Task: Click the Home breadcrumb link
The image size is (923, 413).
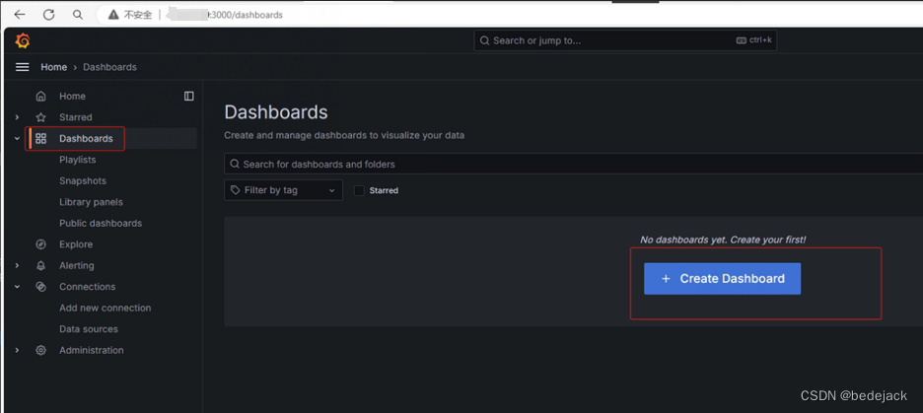Action: coord(53,67)
